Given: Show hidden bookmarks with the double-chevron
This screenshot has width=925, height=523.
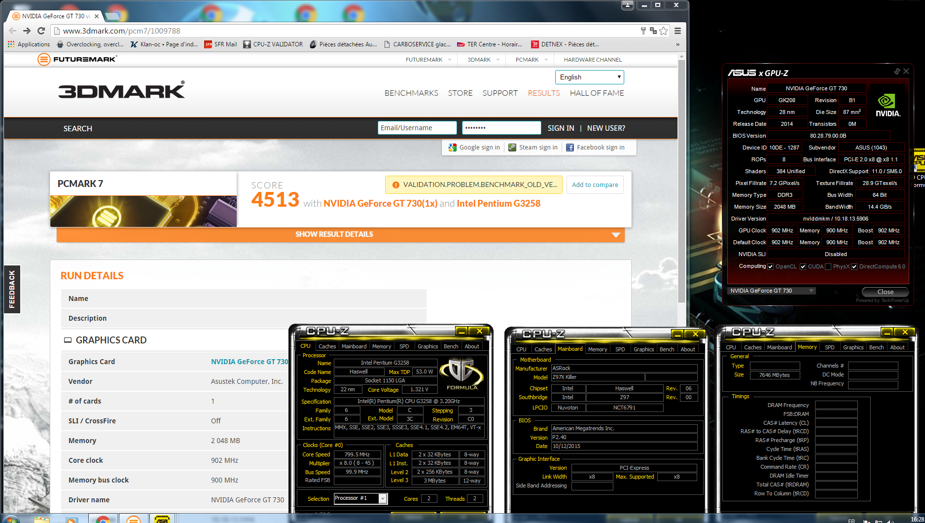Looking at the screenshot, I should (x=678, y=44).
